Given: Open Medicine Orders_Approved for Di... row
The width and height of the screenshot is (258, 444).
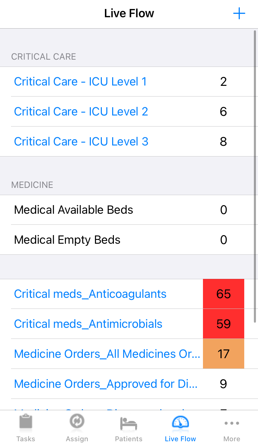Looking at the screenshot, I should [x=106, y=384].
